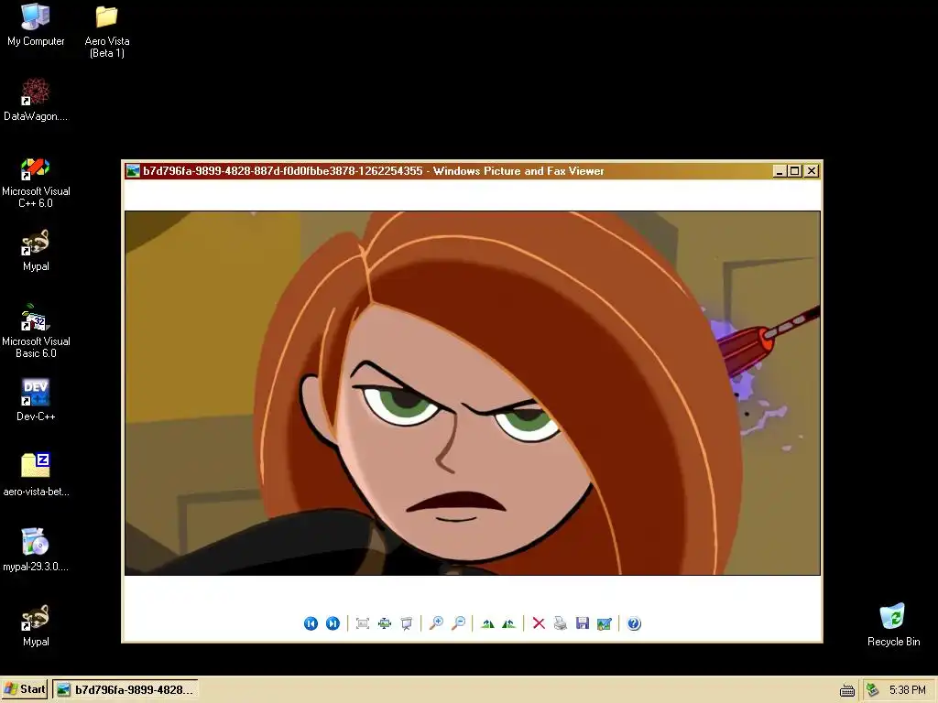Viewport: 938px width, 703px height.
Task: Delete the image with red X icon
Action: pyautogui.click(x=539, y=623)
